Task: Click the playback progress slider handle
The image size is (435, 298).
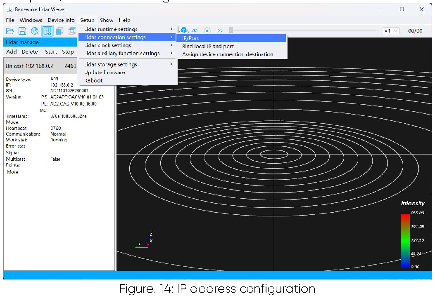Action: tap(231, 30)
